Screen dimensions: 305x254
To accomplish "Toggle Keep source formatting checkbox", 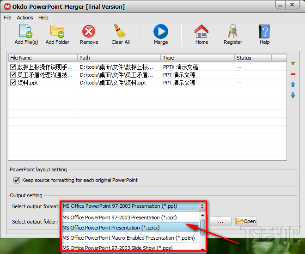I will point(17,180).
